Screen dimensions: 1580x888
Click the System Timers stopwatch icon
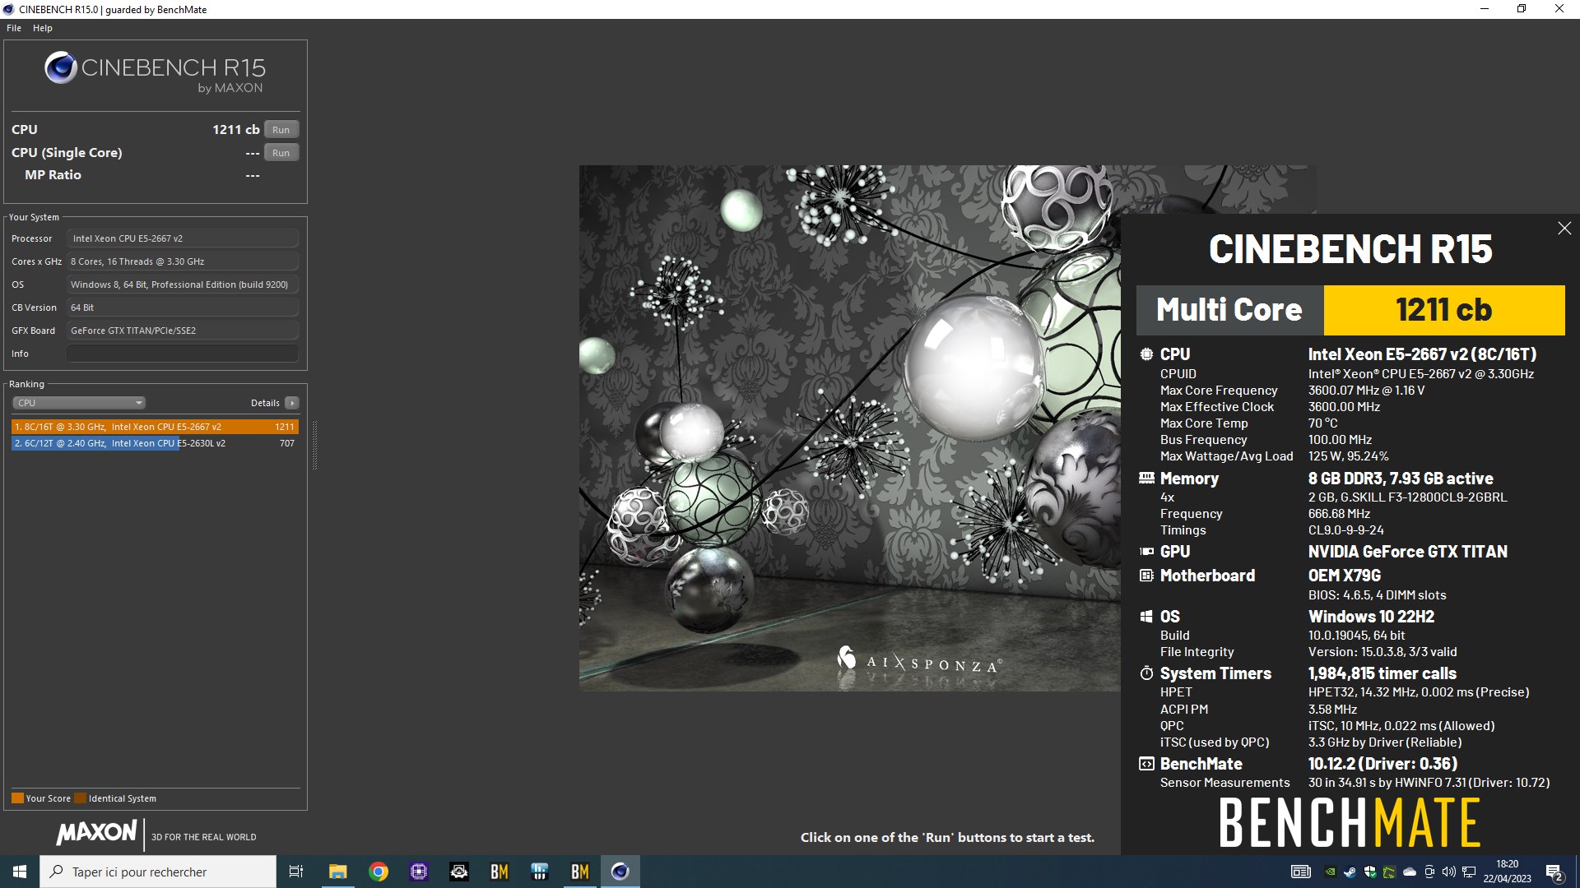point(1146,673)
